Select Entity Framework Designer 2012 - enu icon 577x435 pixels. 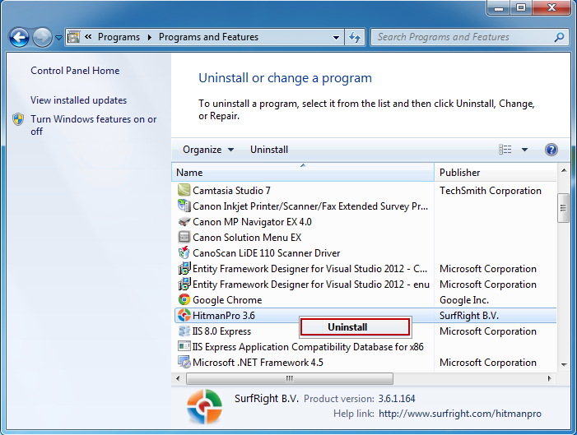pos(184,285)
